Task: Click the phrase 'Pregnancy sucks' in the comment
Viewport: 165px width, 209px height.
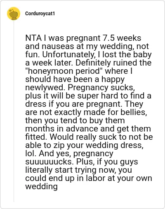Action: coord(101,88)
